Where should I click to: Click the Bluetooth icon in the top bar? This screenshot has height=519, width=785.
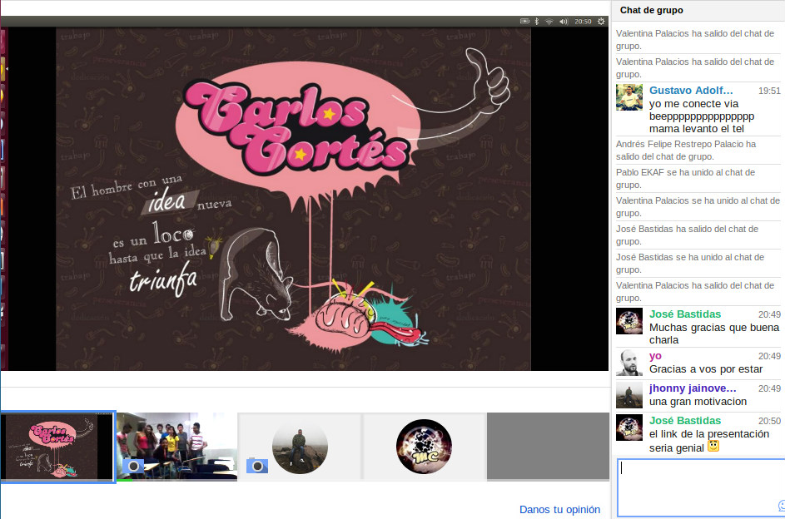pyautogui.click(x=537, y=22)
